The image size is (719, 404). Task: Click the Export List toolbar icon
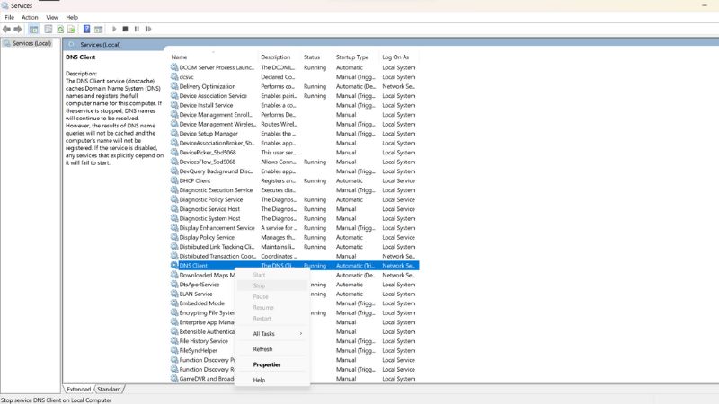tap(71, 29)
